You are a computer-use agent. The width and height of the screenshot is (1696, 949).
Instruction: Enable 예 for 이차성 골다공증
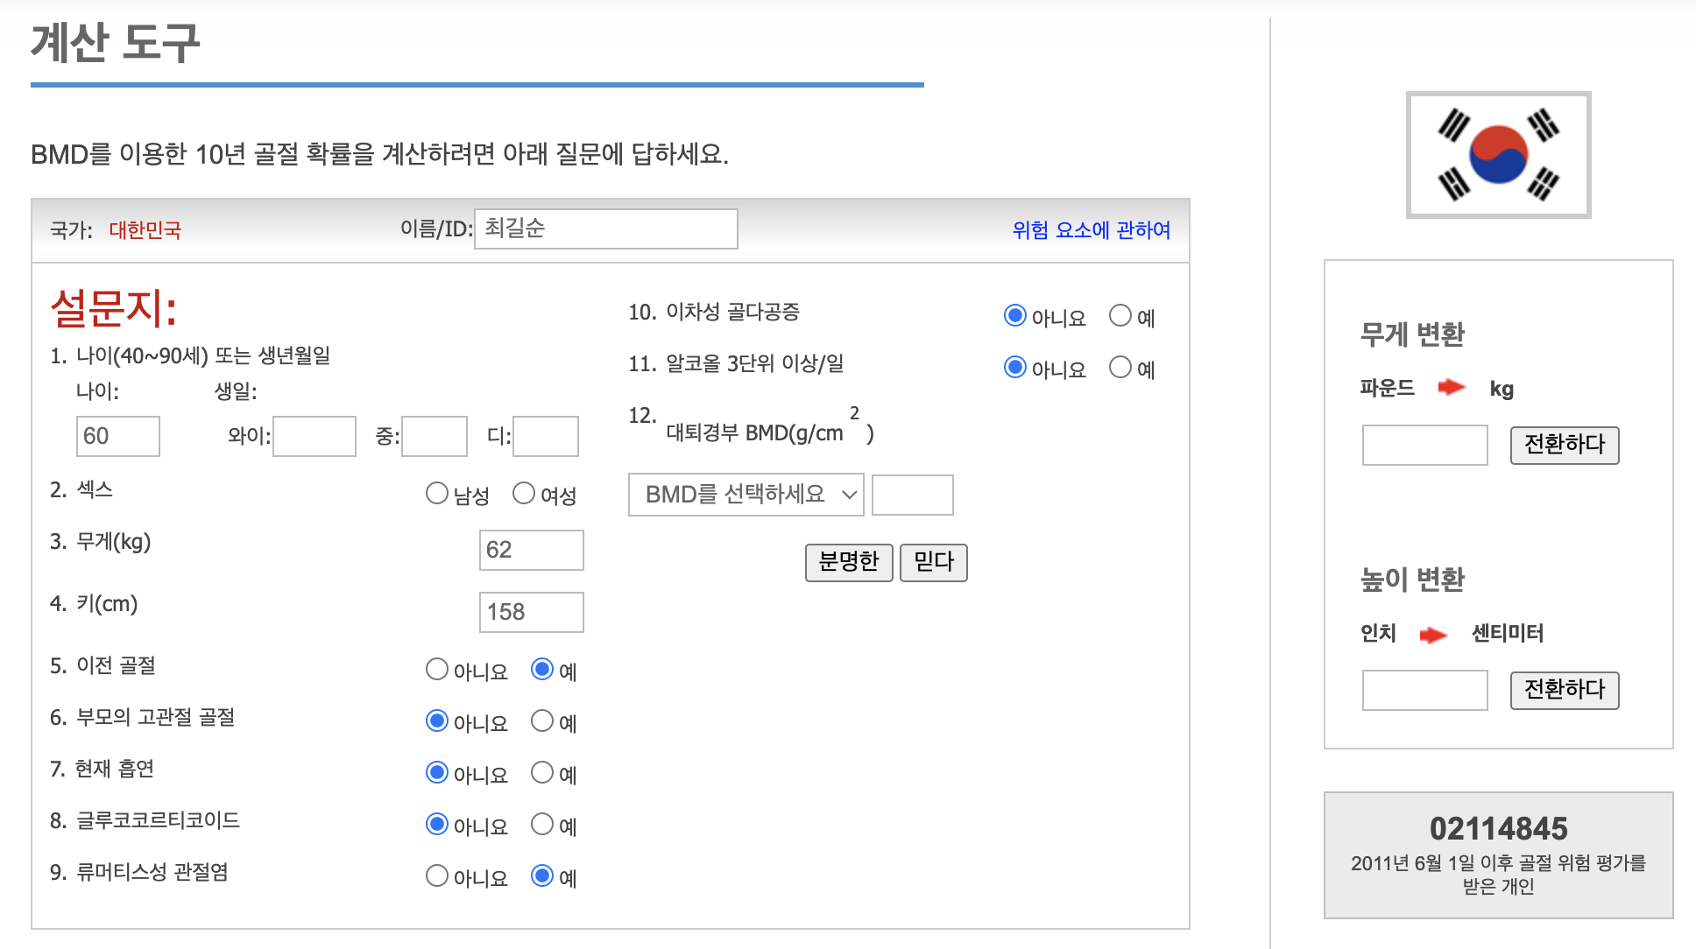(x=1120, y=316)
